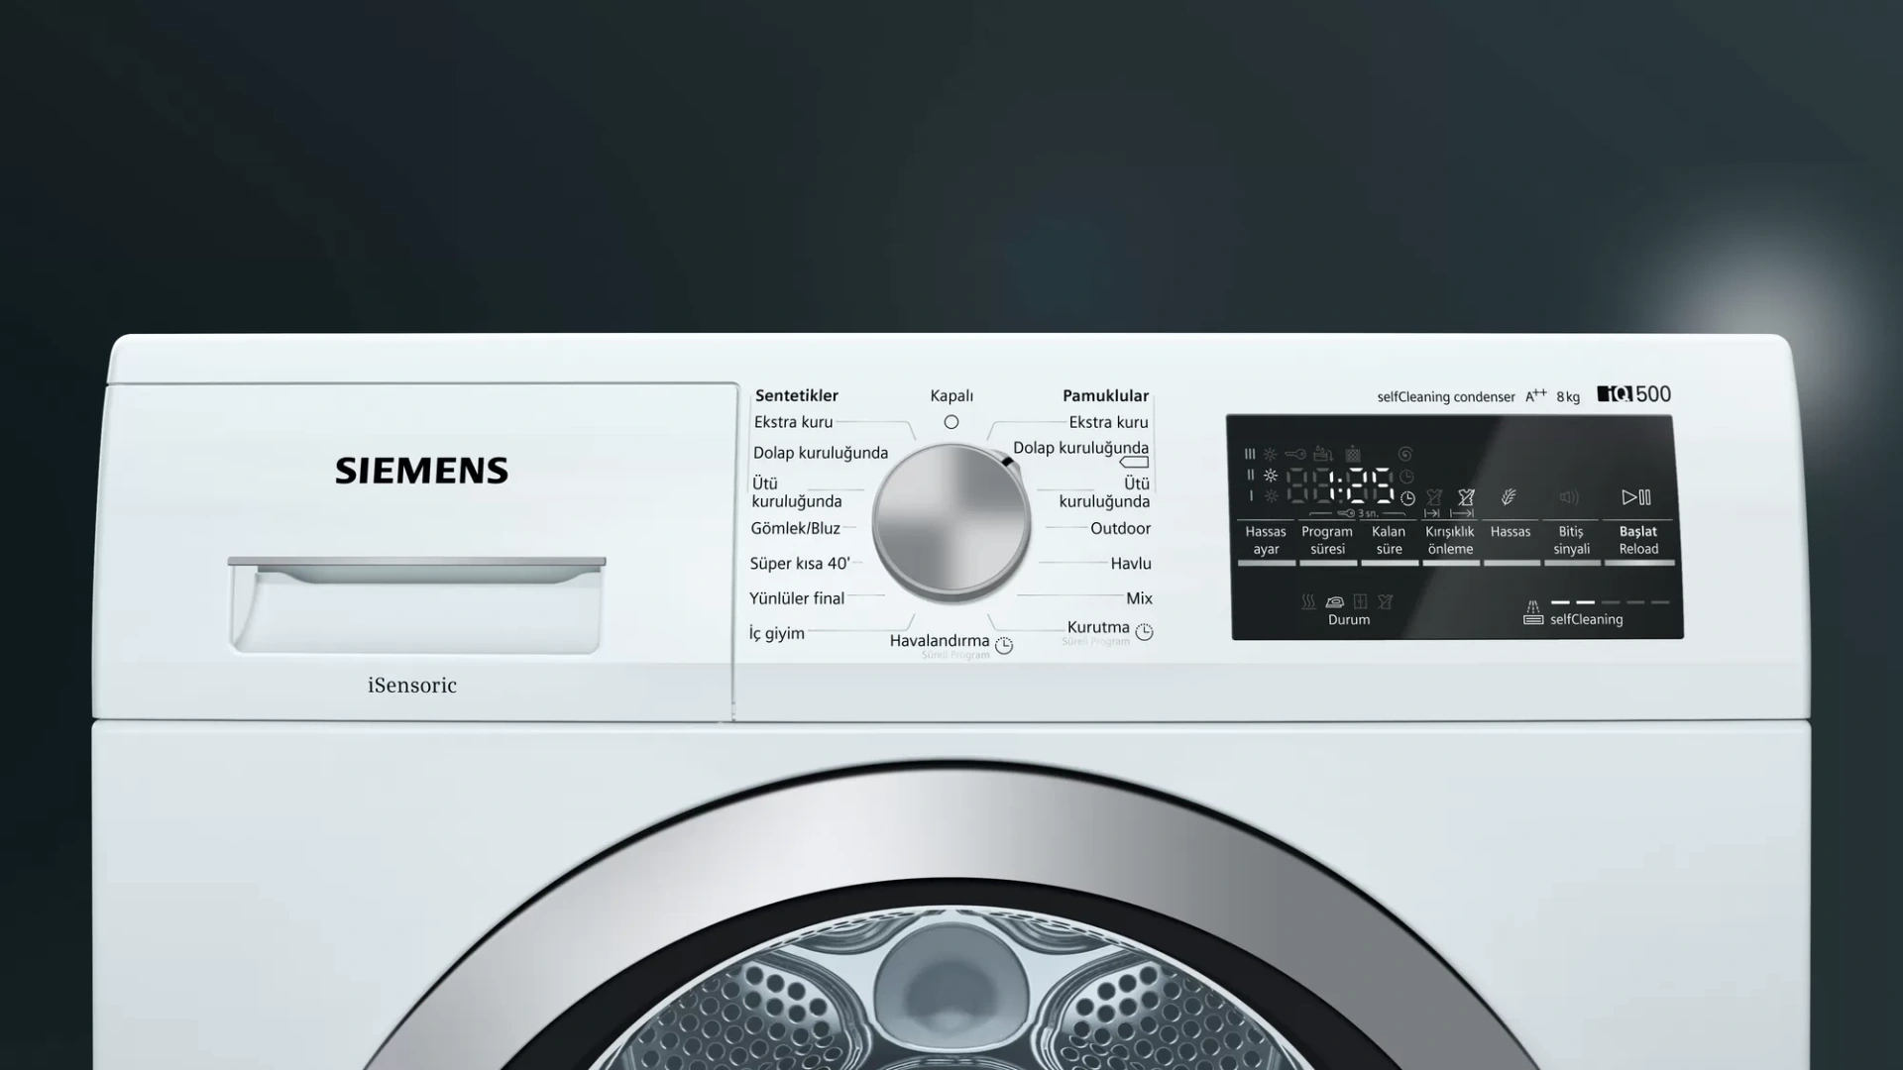Click the selfCleaning condenser icon
1903x1070 pixels.
coord(1532,613)
